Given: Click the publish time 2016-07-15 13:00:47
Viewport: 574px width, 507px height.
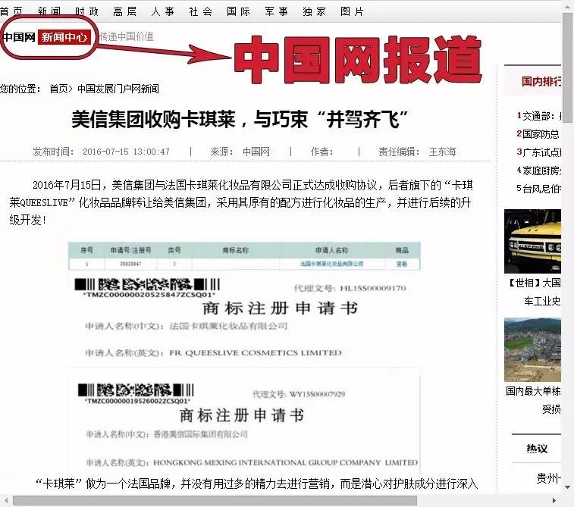Looking at the screenshot, I should pyautogui.click(x=127, y=152).
